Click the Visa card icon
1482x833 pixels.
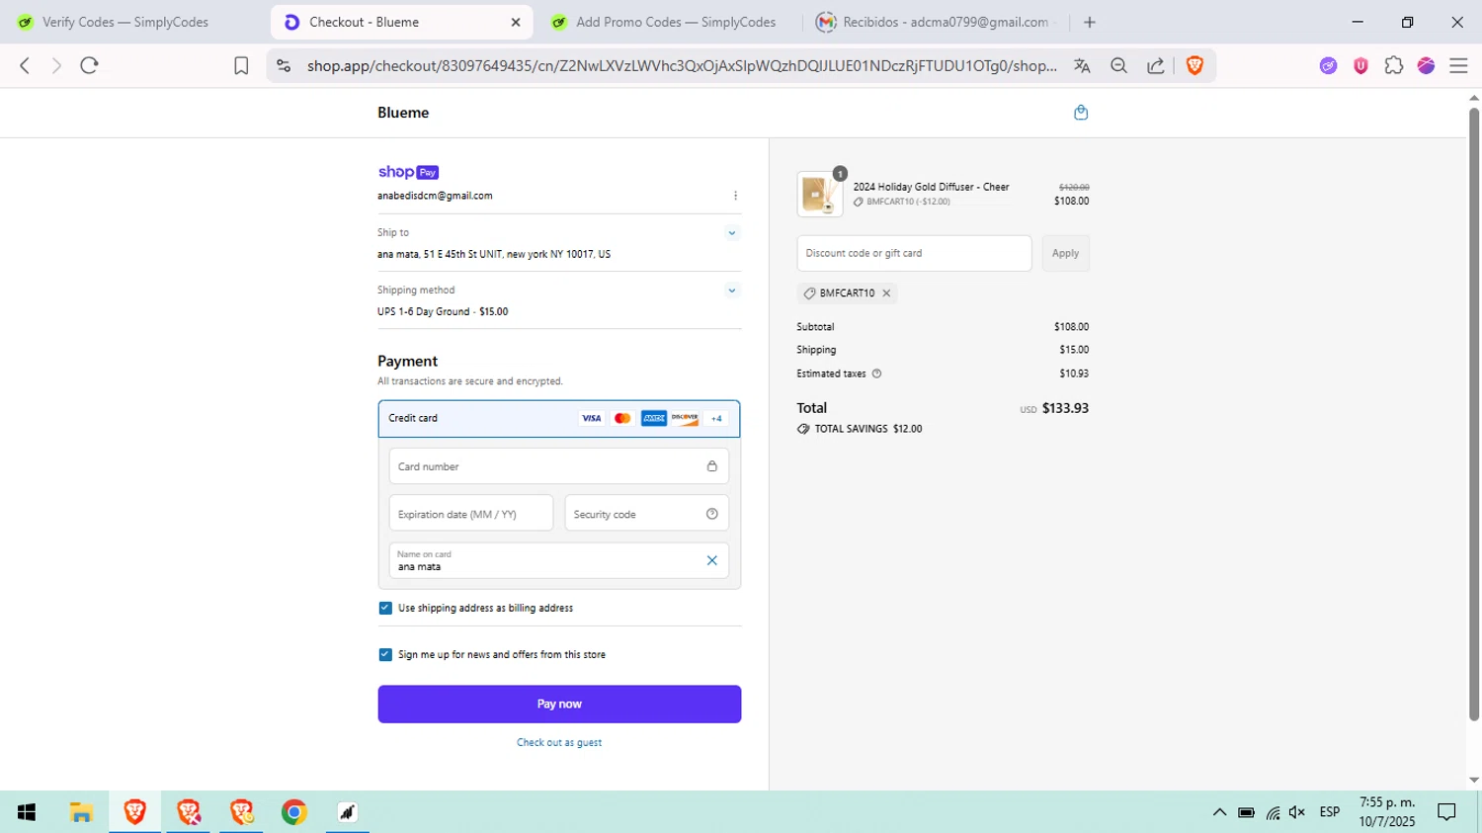pyautogui.click(x=591, y=419)
